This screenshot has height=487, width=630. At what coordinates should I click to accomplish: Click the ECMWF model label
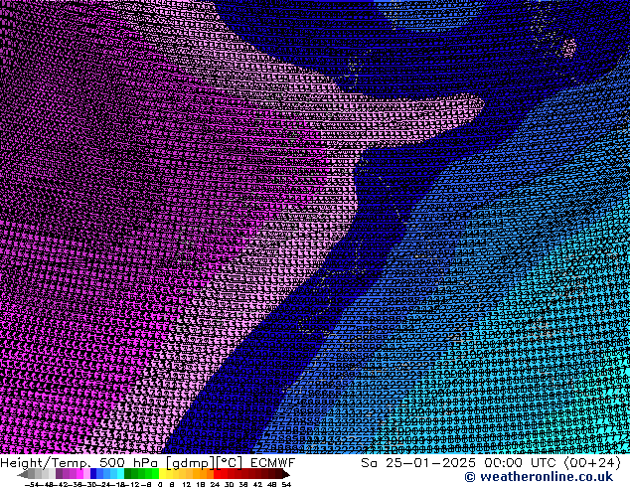click(x=273, y=463)
